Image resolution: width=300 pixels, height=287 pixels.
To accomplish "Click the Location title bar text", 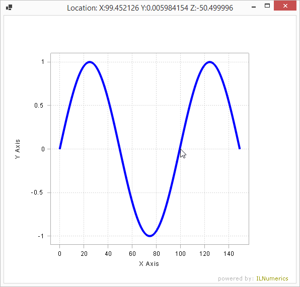I will pos(150,8).
